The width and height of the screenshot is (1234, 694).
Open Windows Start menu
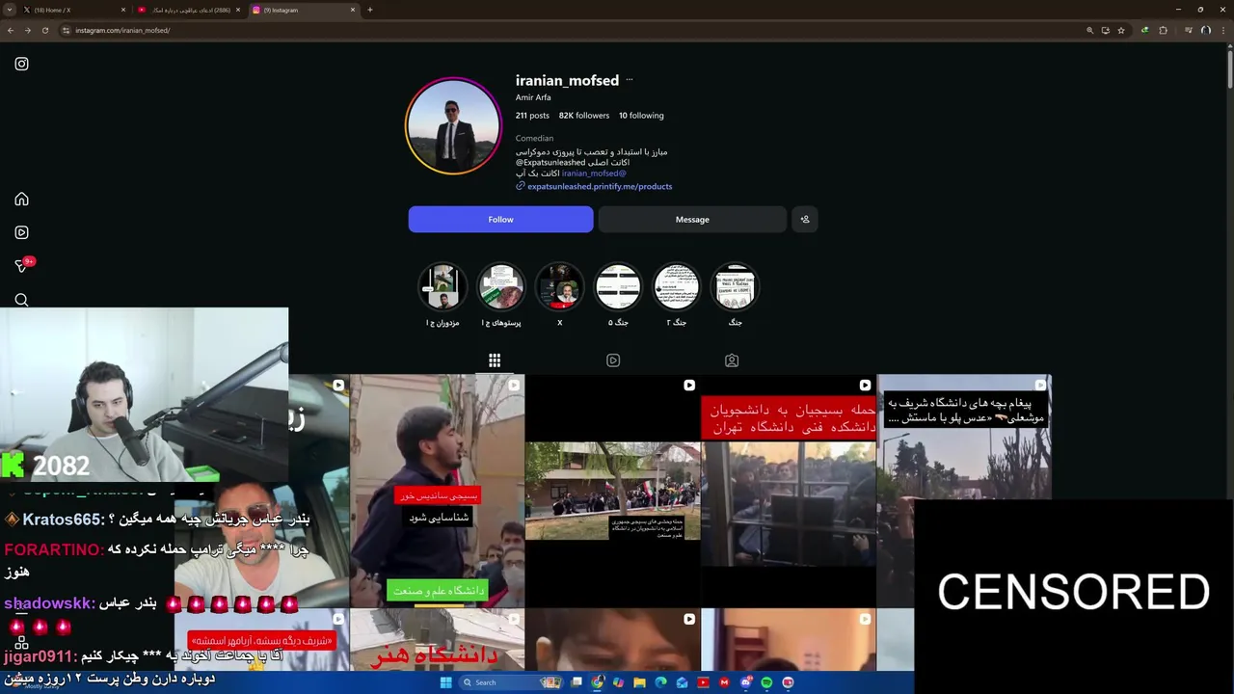pyautogui.click(x=445, y=682)
